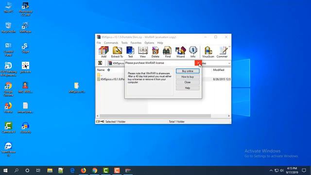311x175 pixels.
Task: Select the KMSpico zip file on desktop
Action: coord(77,87)
